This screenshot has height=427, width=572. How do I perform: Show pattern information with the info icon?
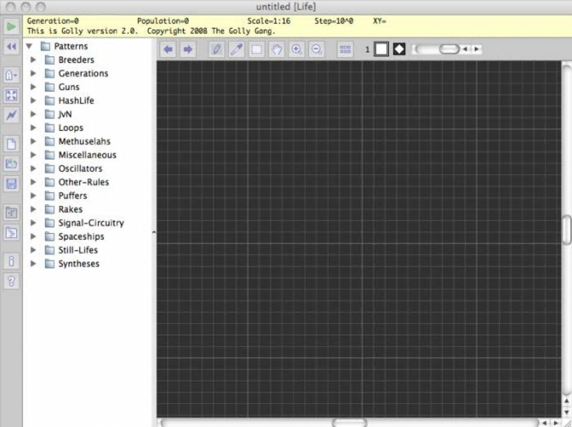pyautogui.click(x=11, y=261)
